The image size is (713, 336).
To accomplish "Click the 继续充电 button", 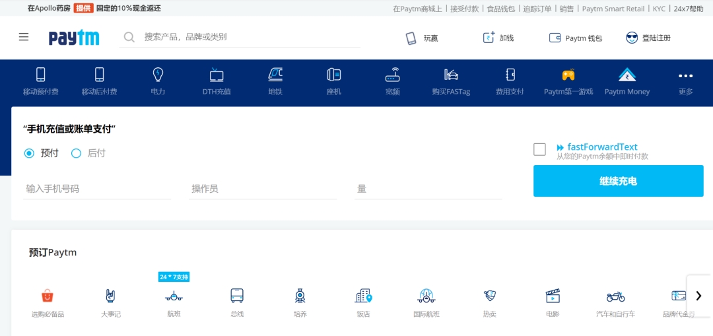I will tap(618, 181).
